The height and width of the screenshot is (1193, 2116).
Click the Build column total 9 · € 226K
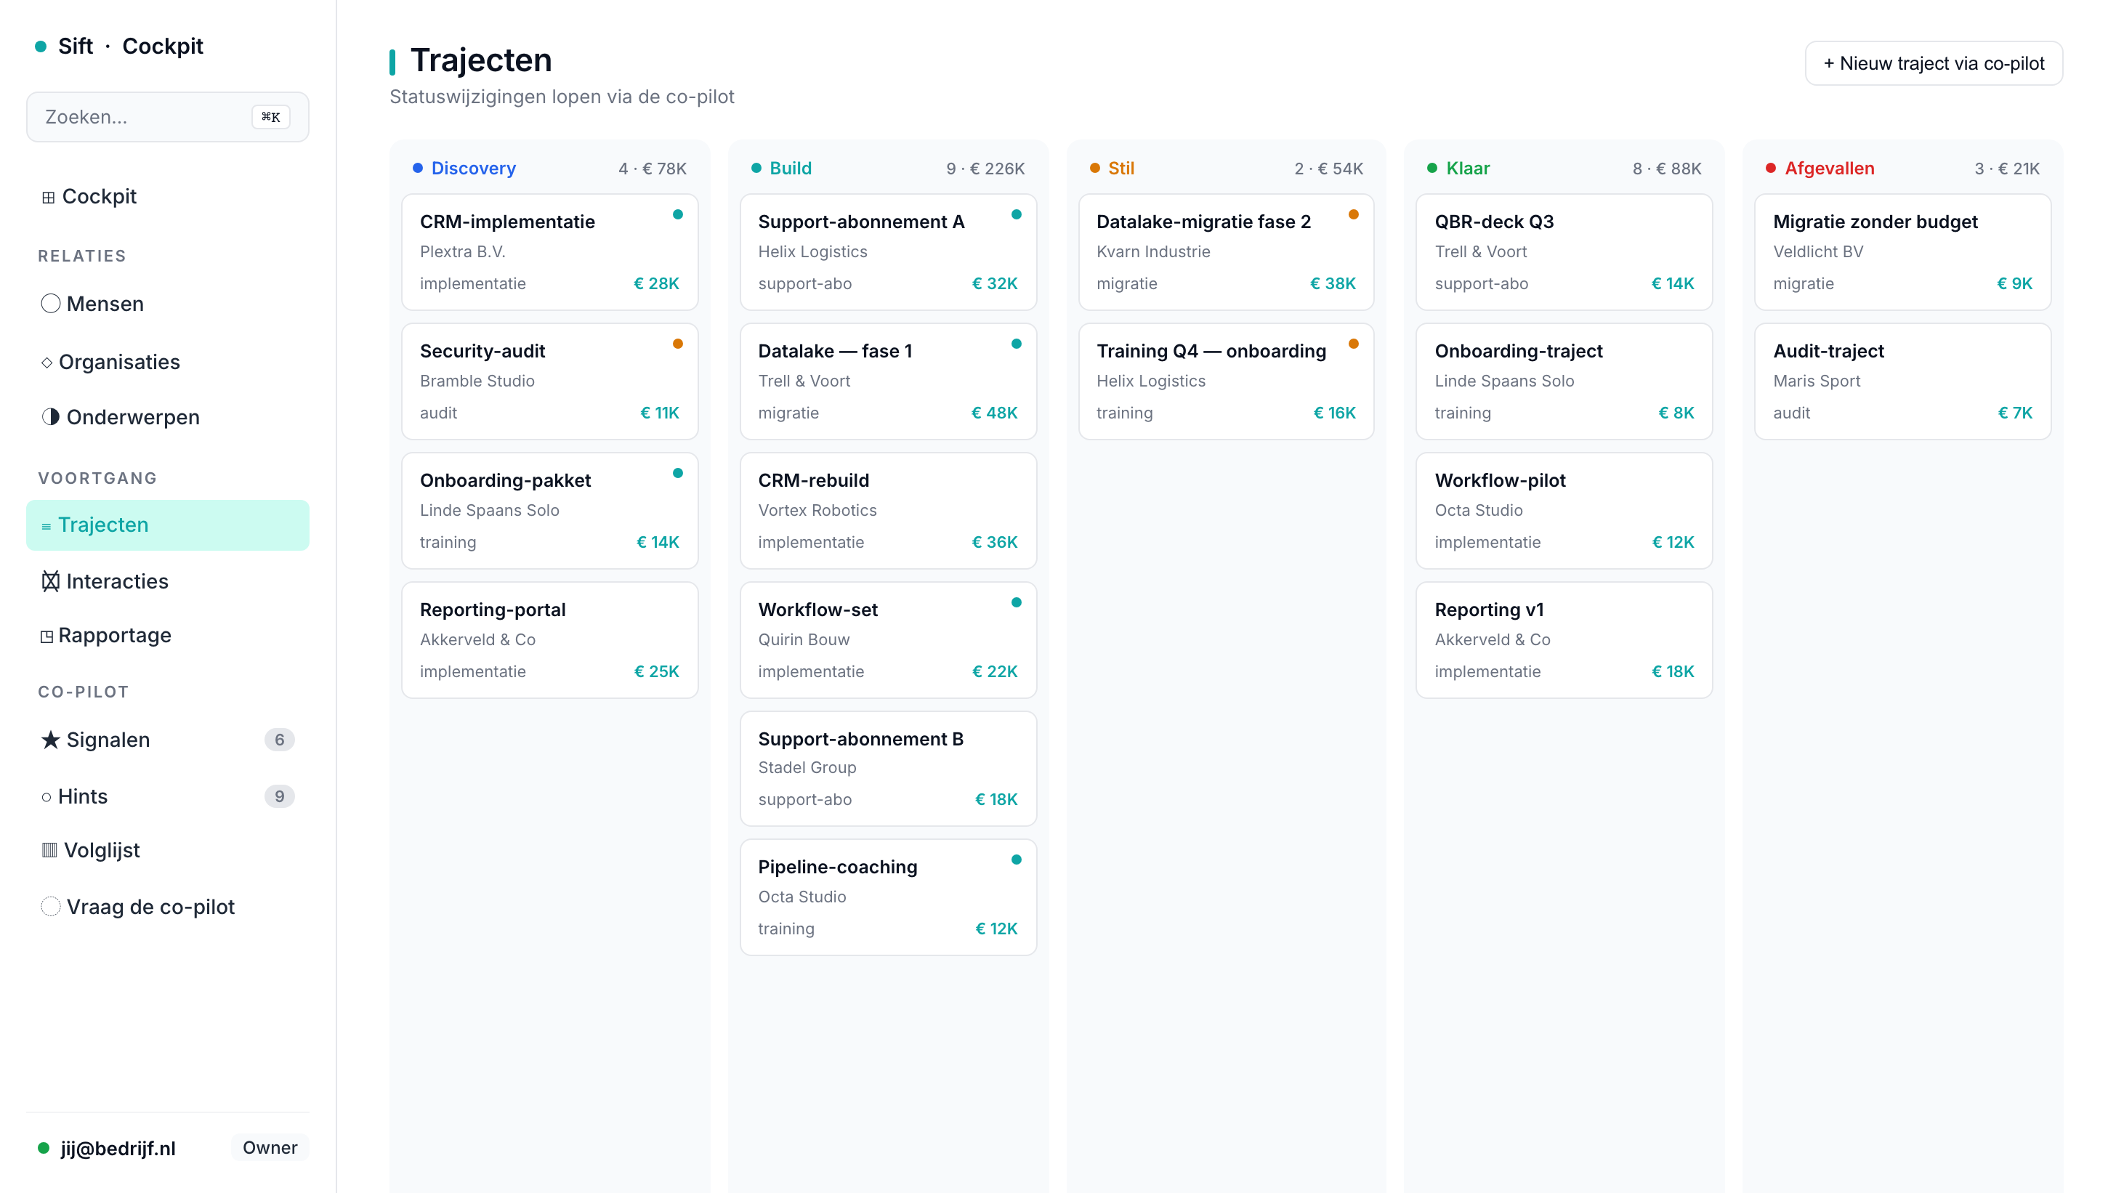tap(985, 169)
